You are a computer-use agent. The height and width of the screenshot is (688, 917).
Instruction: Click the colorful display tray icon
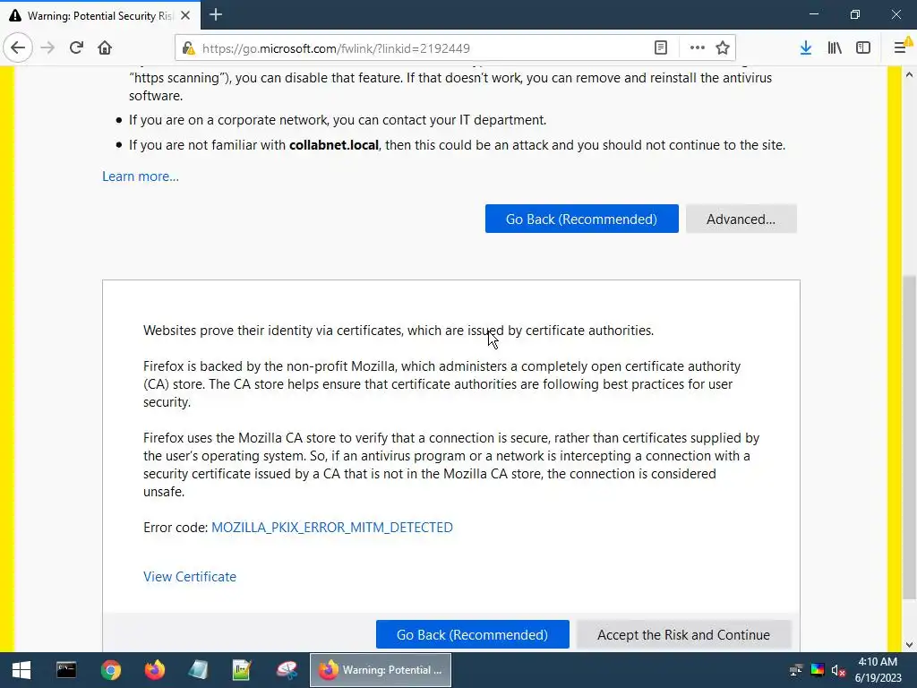(818, 670)
